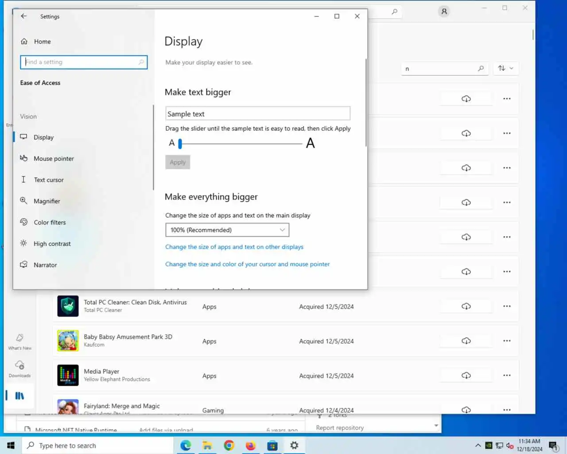
Task: Open the Mouse pointer settings page
Action: [x=54, y=159]
